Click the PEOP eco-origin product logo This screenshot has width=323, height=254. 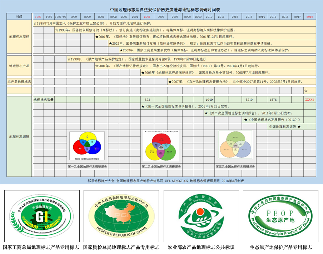click(x=280, y=216)
